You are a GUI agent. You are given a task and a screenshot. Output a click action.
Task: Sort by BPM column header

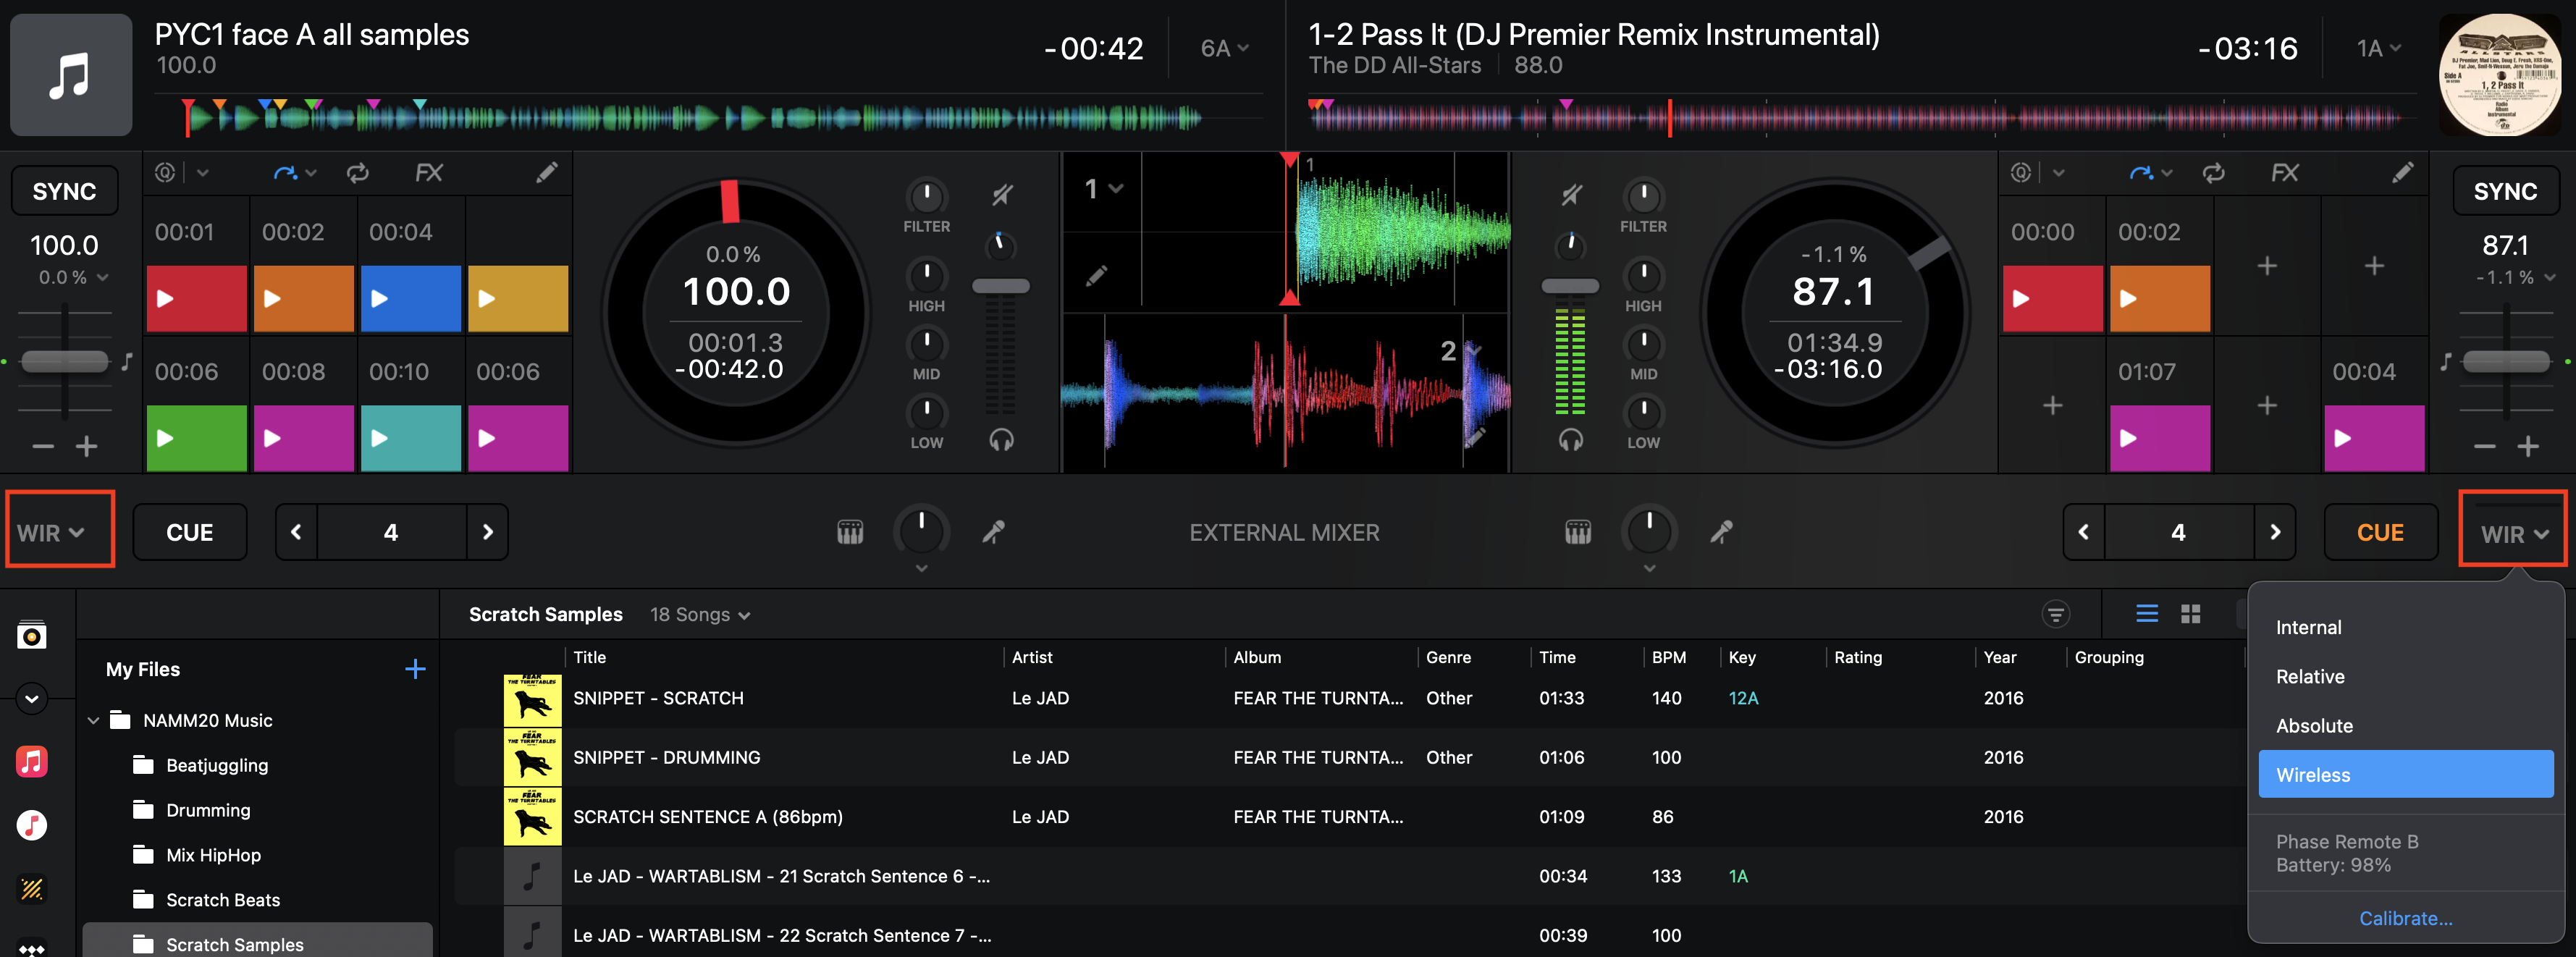tap(1668, 657)
